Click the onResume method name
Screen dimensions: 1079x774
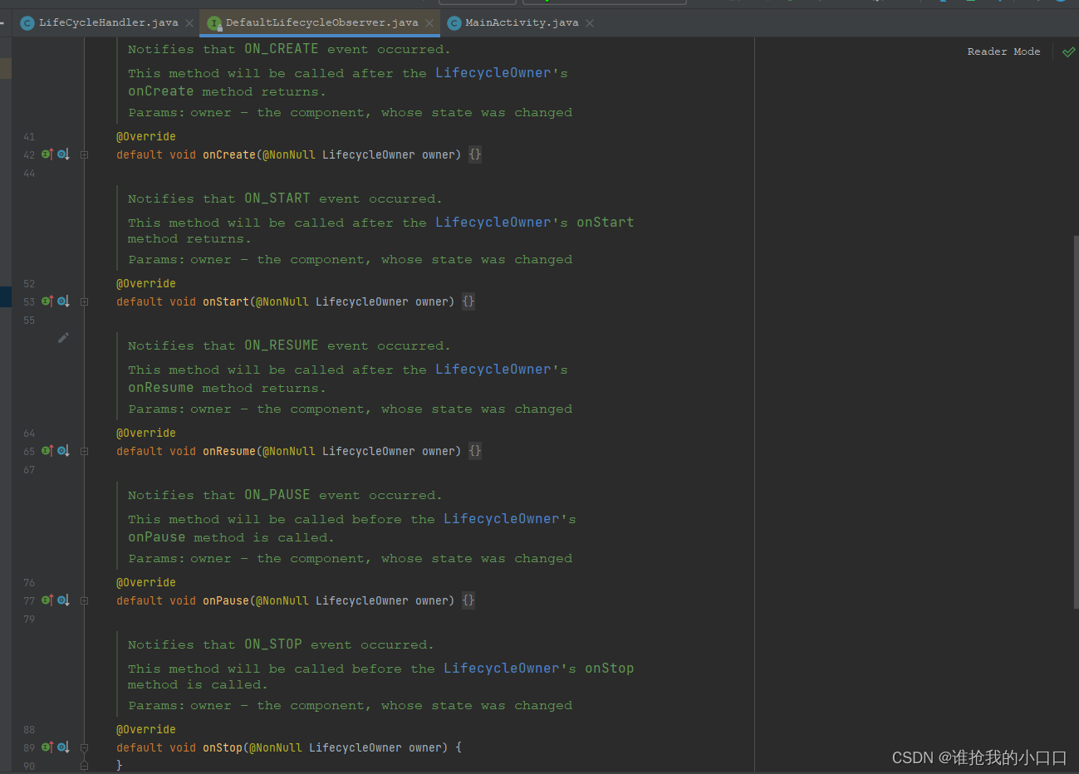point(229,451)
